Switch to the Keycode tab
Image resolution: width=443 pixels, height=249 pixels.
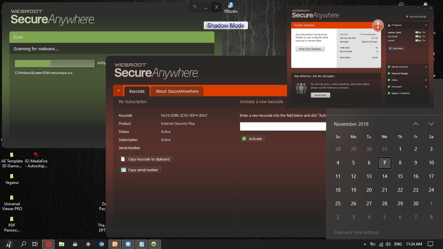pyautogui.click(x=137, y=91)
